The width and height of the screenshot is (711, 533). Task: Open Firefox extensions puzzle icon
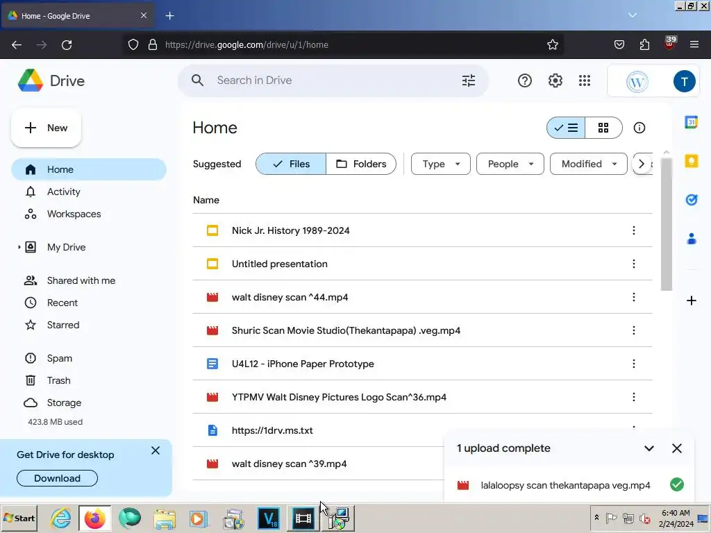coord(644,44)
